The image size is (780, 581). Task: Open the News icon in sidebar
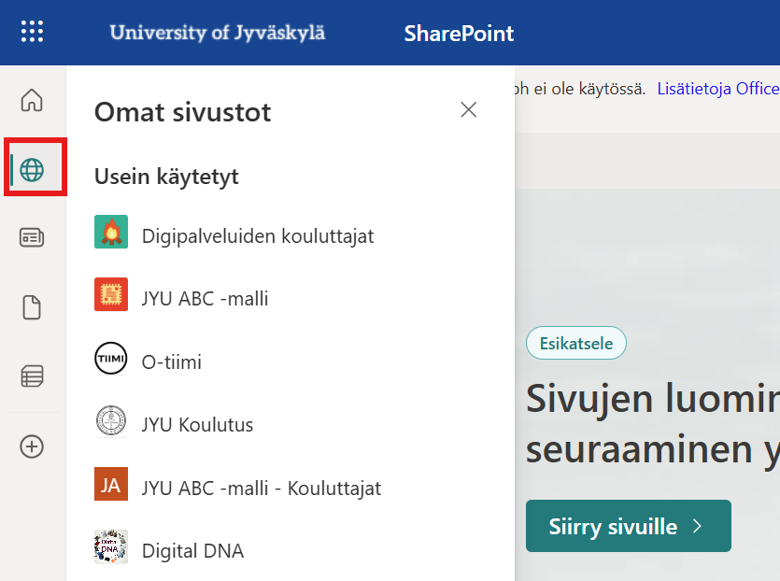(x=32, y=238)
